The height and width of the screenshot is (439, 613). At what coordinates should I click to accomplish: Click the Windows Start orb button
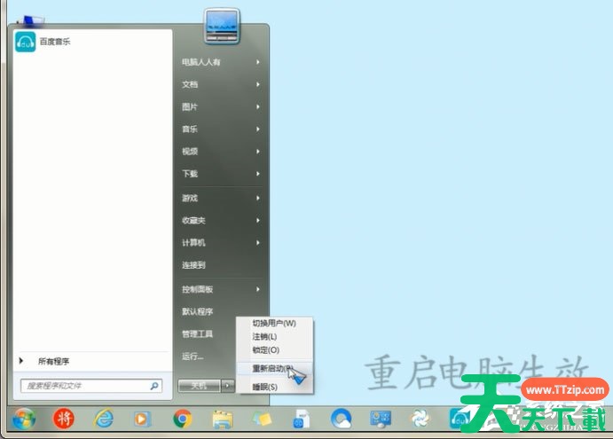click(x=23, y=418)
